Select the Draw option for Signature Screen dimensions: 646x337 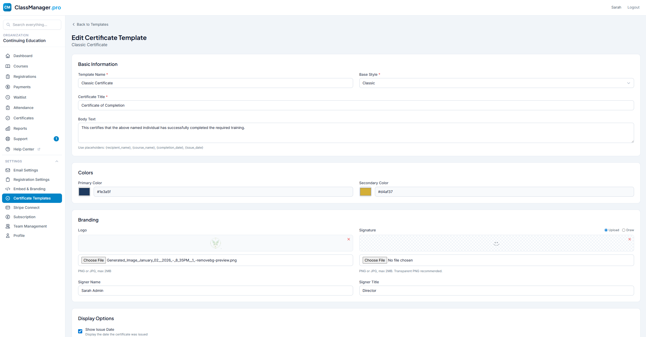click(x=624, y=230)
